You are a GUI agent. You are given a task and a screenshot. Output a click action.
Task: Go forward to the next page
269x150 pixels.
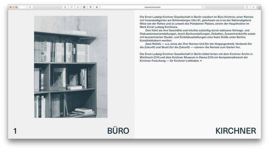[24, 7]
